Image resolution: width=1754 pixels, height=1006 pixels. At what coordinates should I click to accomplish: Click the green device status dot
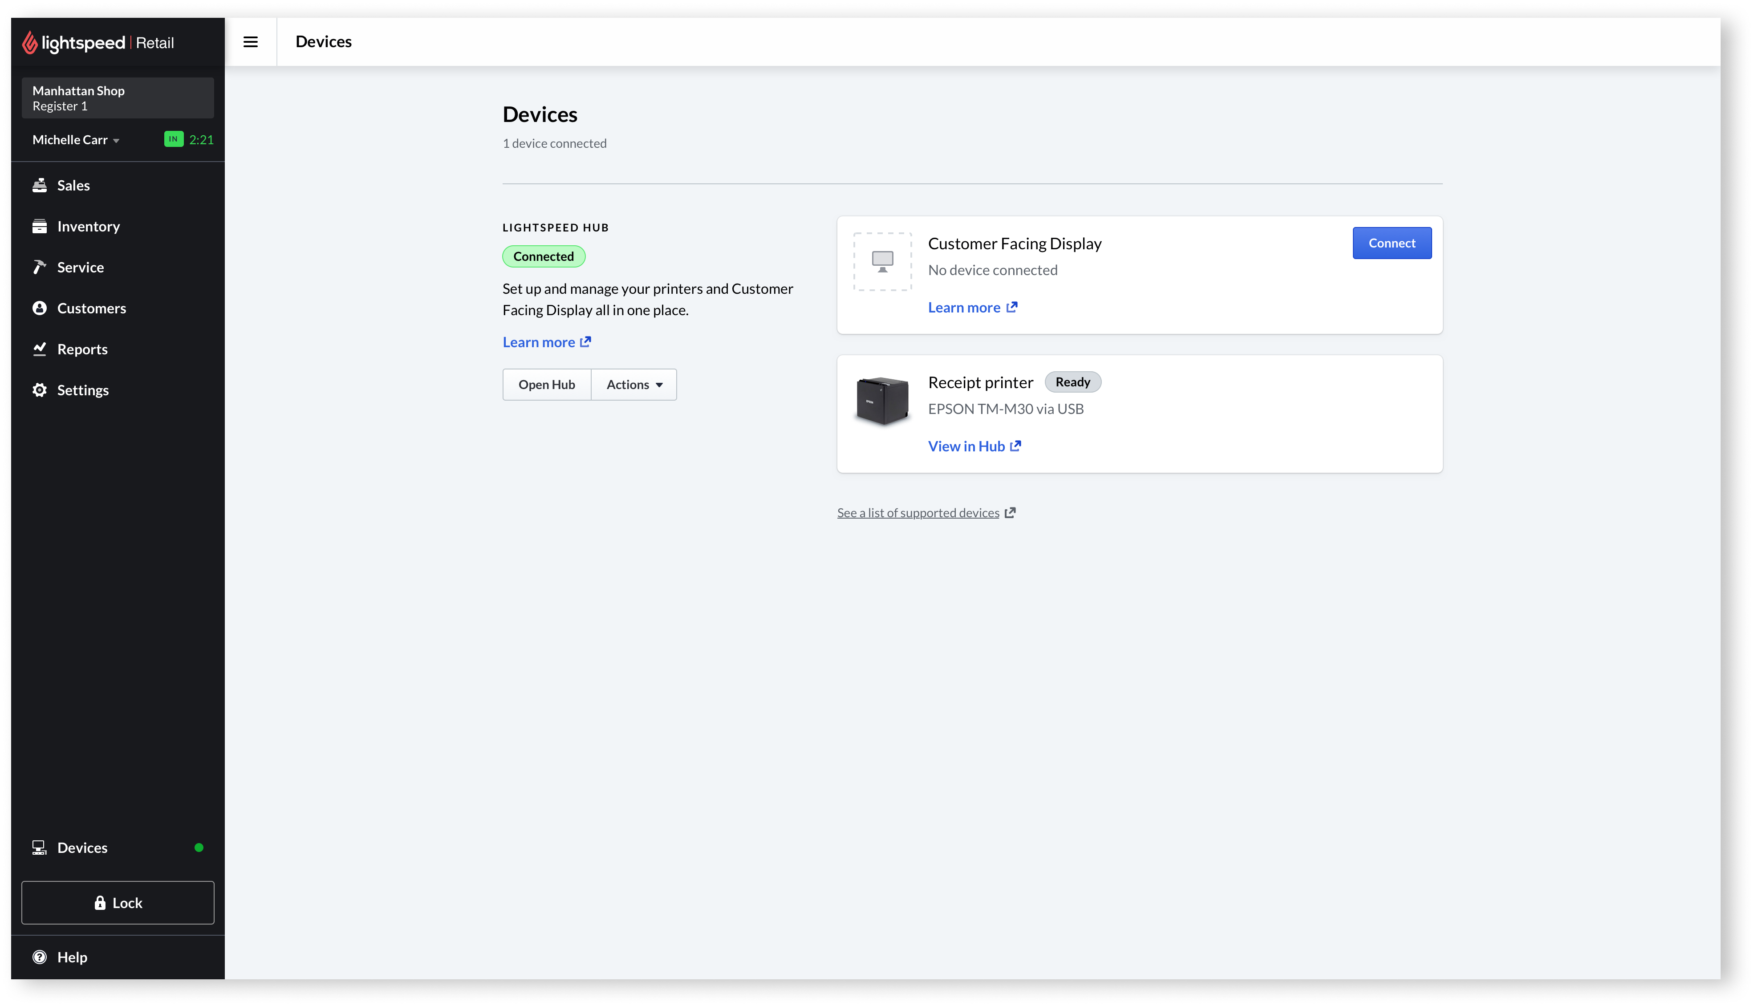[x=199, y=848]
